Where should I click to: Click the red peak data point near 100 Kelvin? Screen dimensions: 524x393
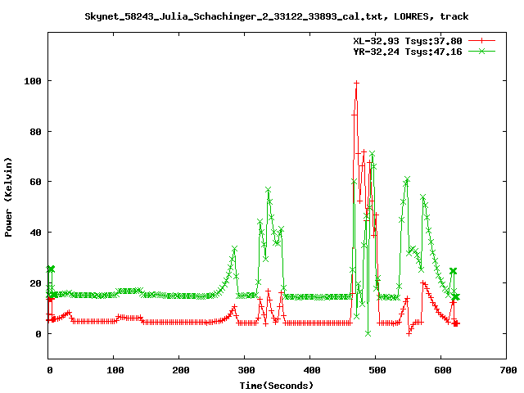357,83
